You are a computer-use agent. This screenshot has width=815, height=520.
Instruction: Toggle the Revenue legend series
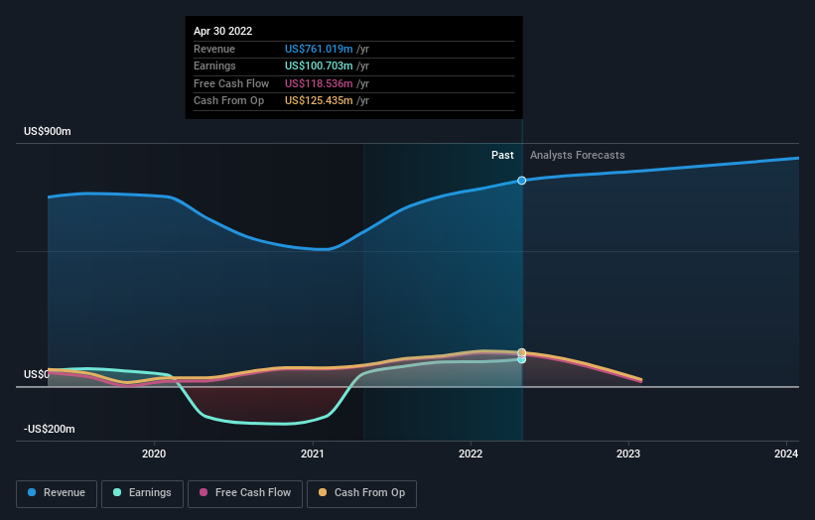(x=57, y=493)
